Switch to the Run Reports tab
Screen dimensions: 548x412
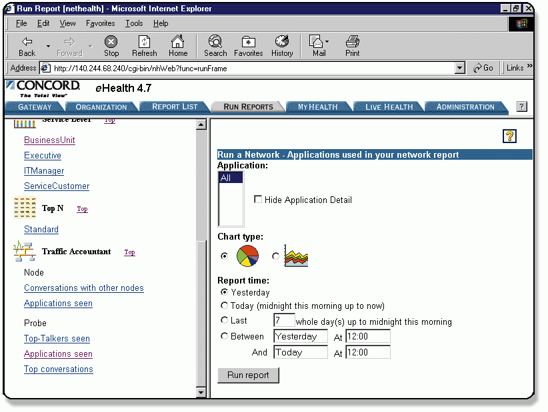[x=248, y=106]
